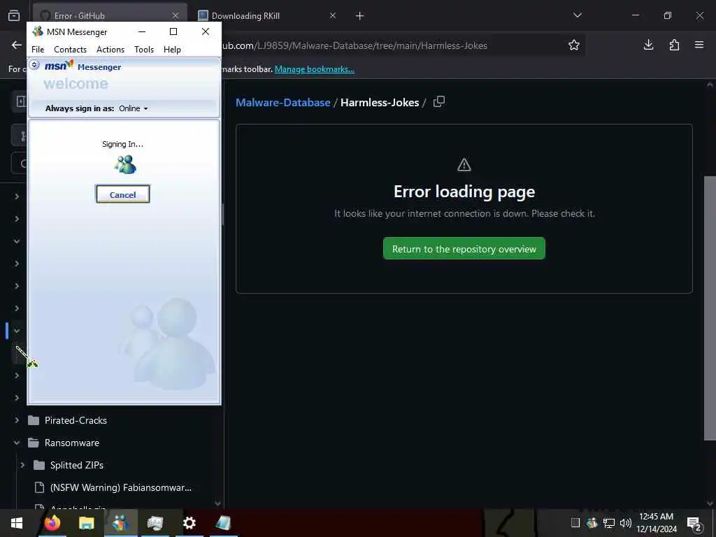
Task: Click the computer taskbar app beside Messenger
Action: click(155, 523)
